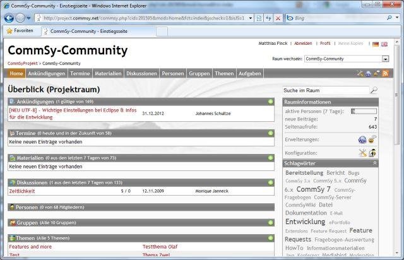404x260 pixels.
Task: Add new Ankündigungen entry with green plus
Action: (x=270, y=102)
